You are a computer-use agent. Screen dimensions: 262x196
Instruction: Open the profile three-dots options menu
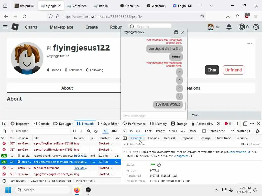click(x=250, y=43)
